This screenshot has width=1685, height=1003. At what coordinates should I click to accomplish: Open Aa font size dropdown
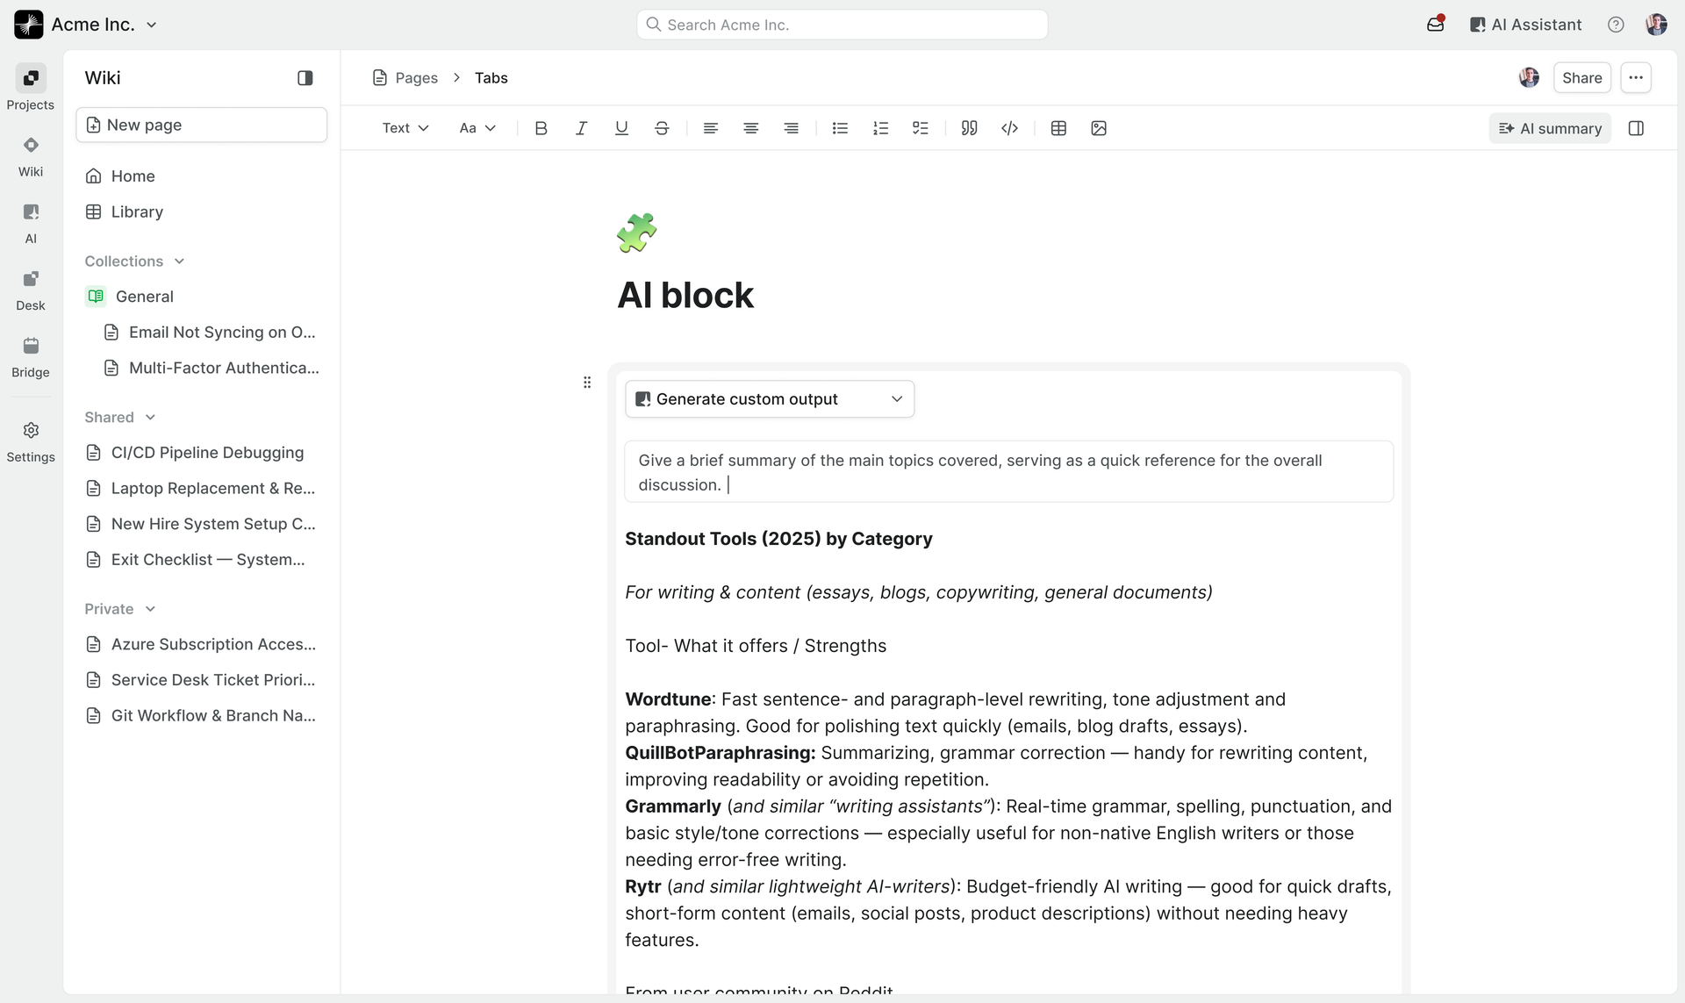point(477,128)
